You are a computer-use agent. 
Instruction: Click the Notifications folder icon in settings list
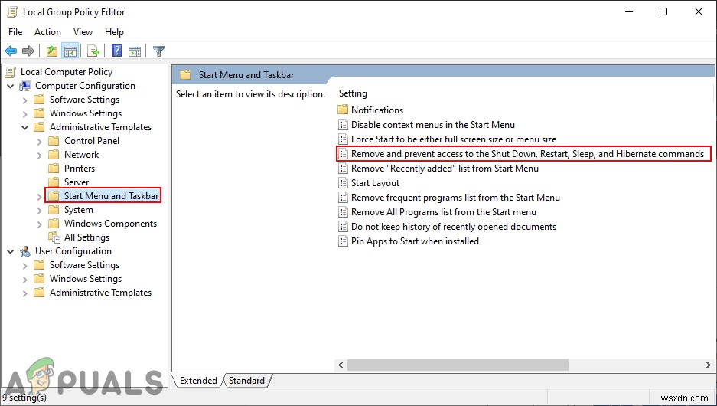[343, 110]
